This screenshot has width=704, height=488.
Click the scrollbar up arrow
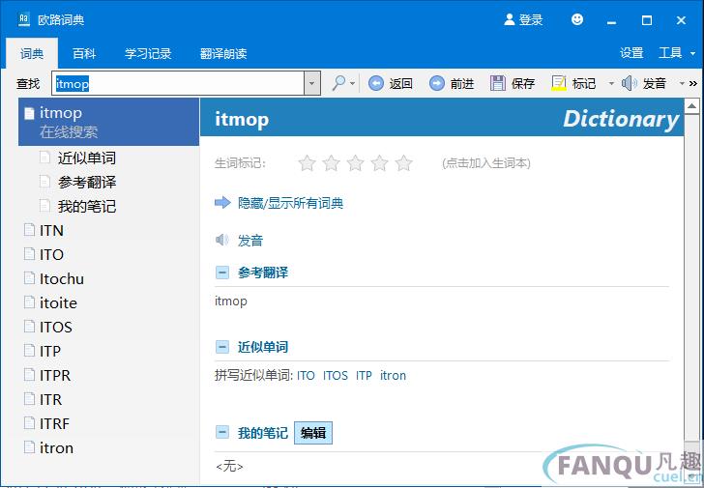tap(691, 106)
